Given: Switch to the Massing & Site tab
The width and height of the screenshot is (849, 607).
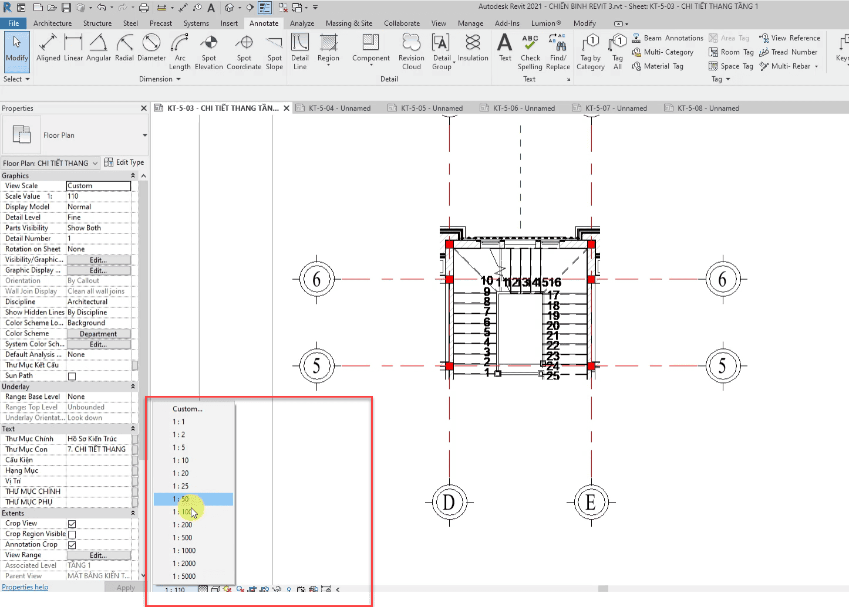Looking at the screenshot, I should pos(349,23).
